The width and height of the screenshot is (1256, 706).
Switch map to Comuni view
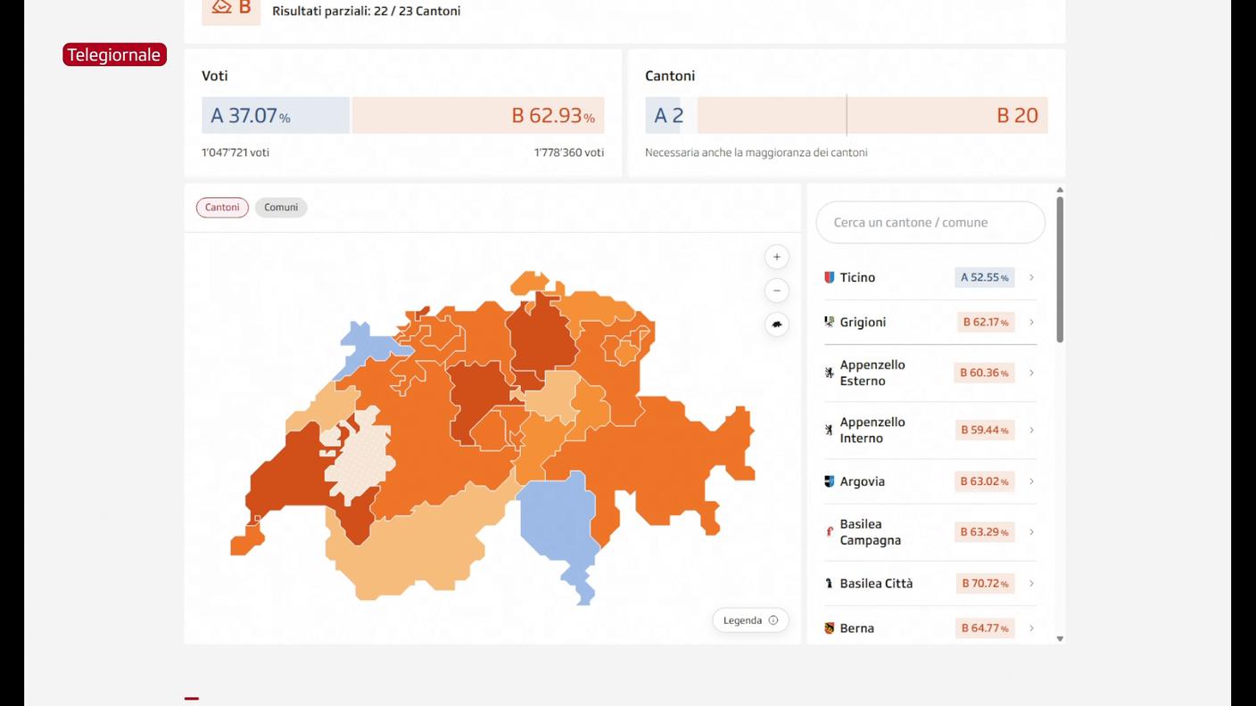point(281,208)
